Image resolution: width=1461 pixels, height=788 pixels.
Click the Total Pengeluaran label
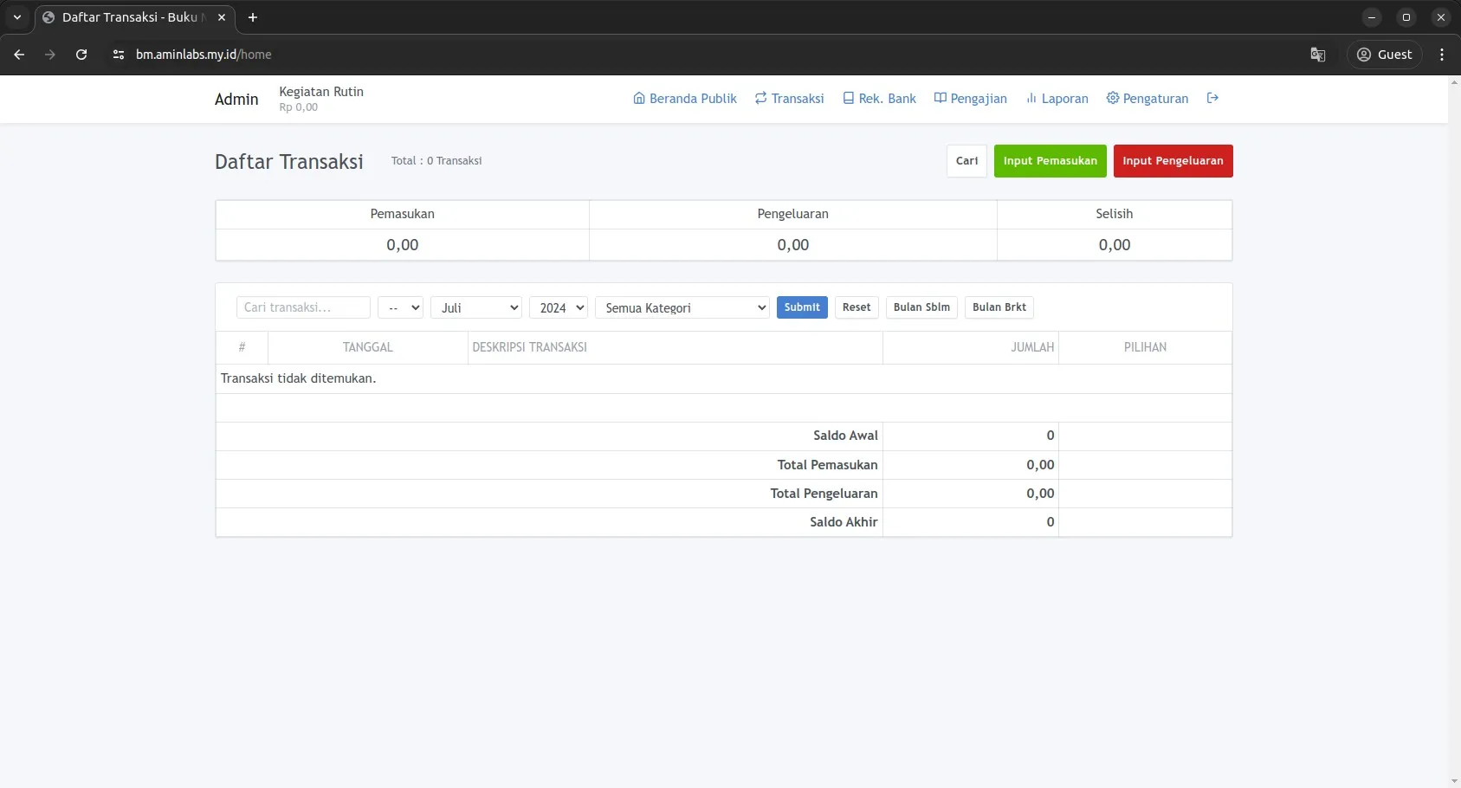point(824,494)
